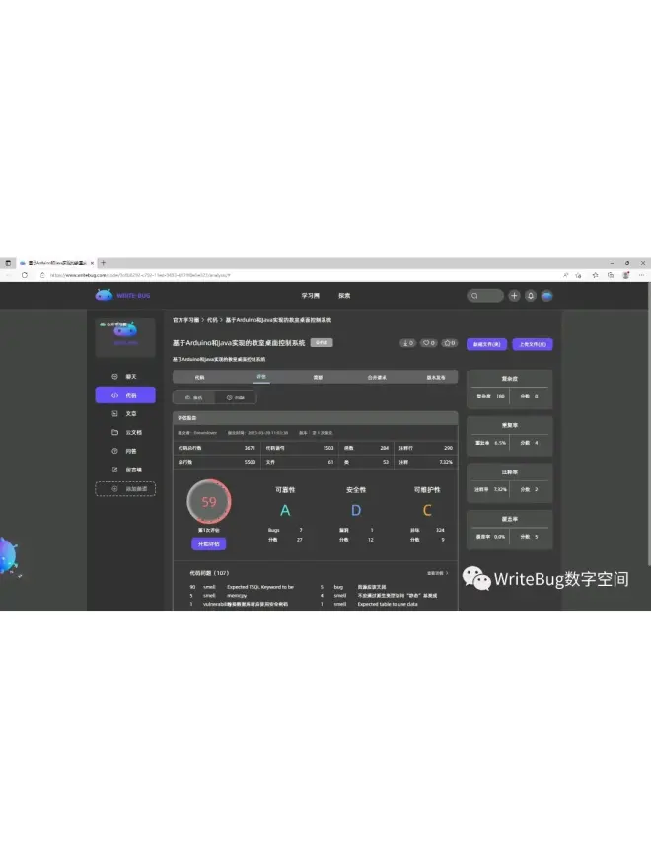Switch to the 合并请求 tab

[x=378, y=377]
